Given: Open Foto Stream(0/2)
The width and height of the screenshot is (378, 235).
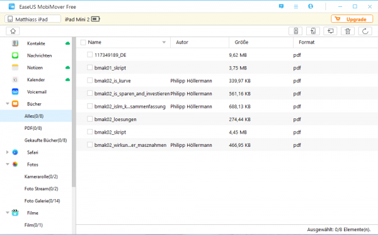Looking at the screenshot, I should 41,189.
